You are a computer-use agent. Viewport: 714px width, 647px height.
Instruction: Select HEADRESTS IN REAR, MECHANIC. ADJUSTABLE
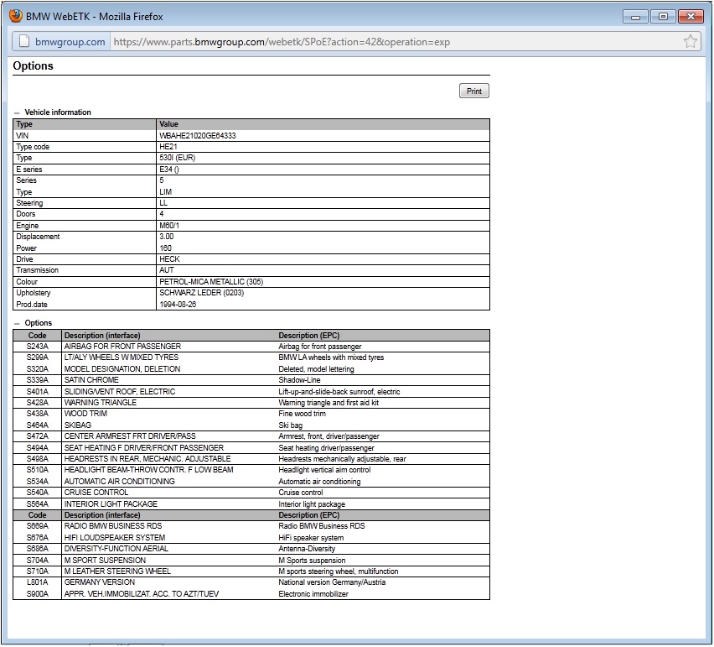[x=147, y=459]
